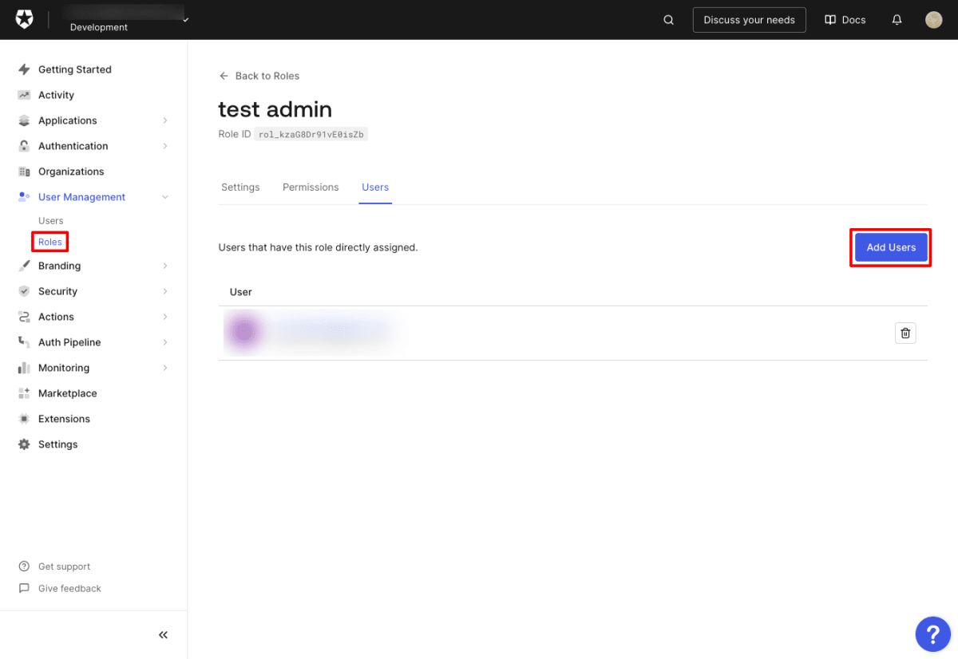
Task: Click the Role ID code value
Action: click(x=311, y=134)
